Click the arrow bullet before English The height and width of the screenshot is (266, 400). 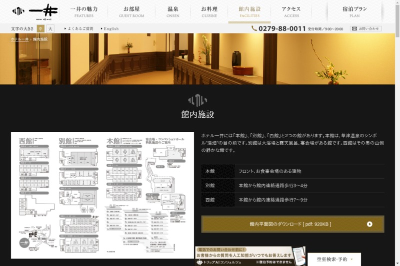[x=101, y=29]
